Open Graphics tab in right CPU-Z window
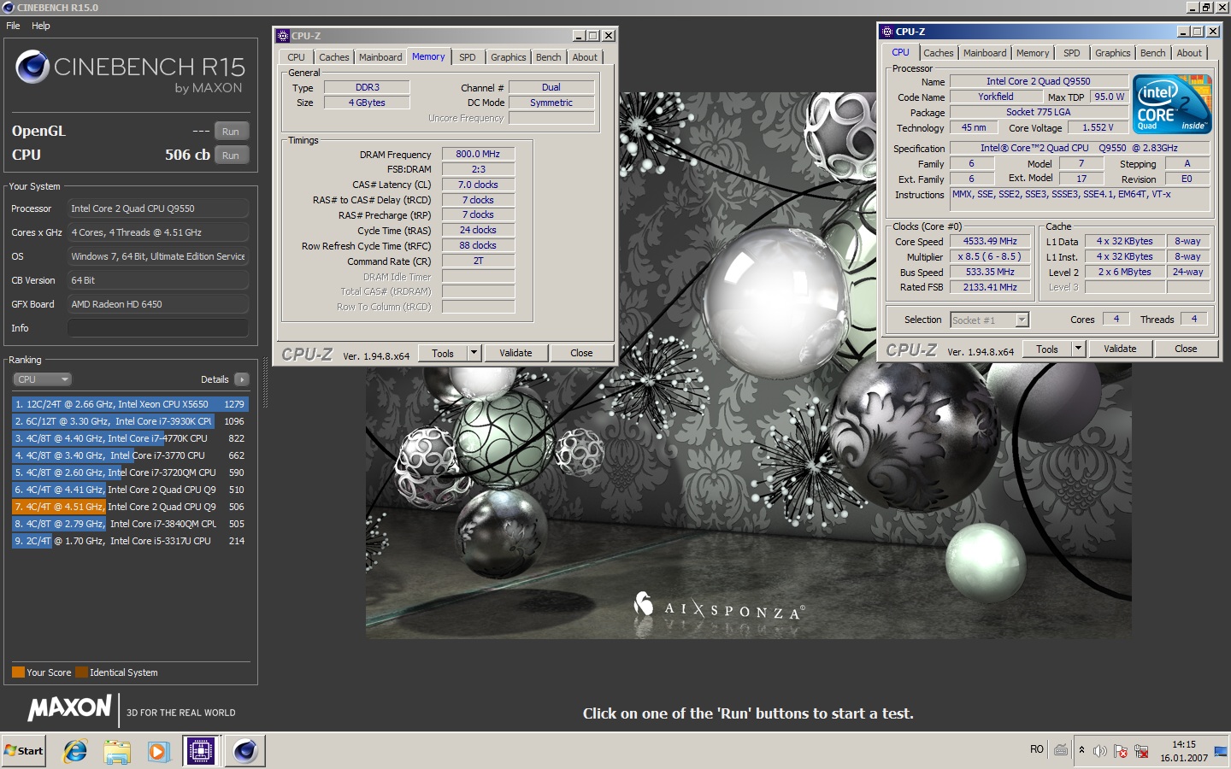The width and height of the screenshot is (1231, 769). [1112, 53]
